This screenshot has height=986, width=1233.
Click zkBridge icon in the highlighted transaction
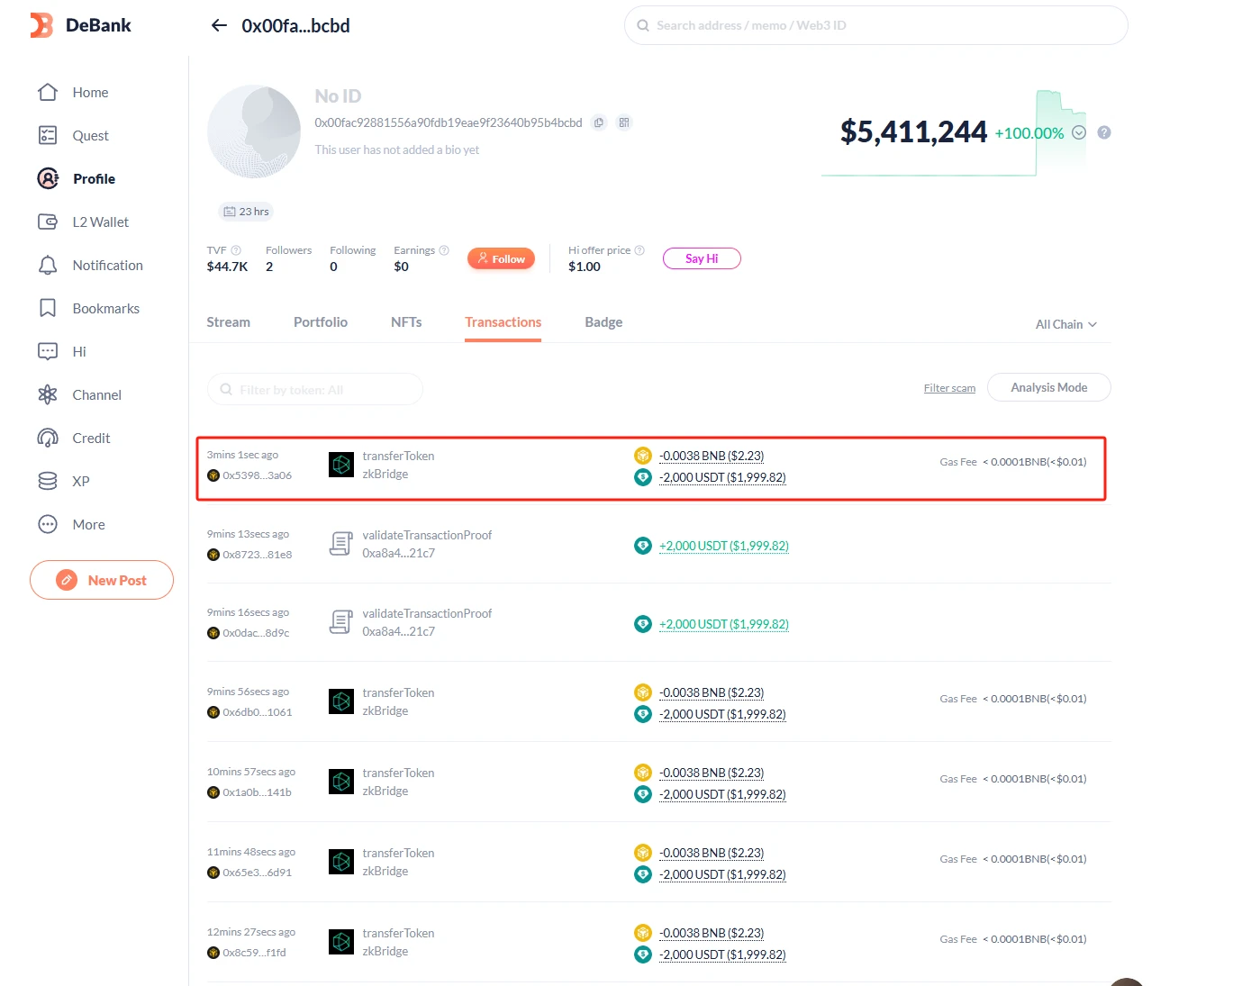341,465
